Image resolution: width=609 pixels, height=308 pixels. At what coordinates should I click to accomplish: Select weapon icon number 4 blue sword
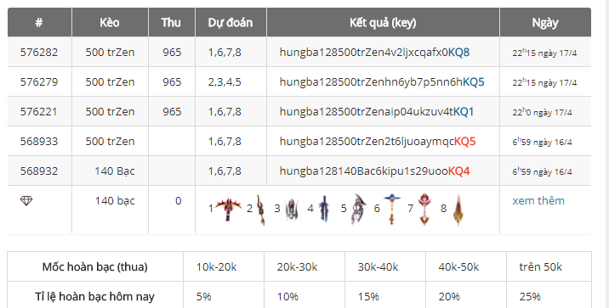(x=324, y=210)
